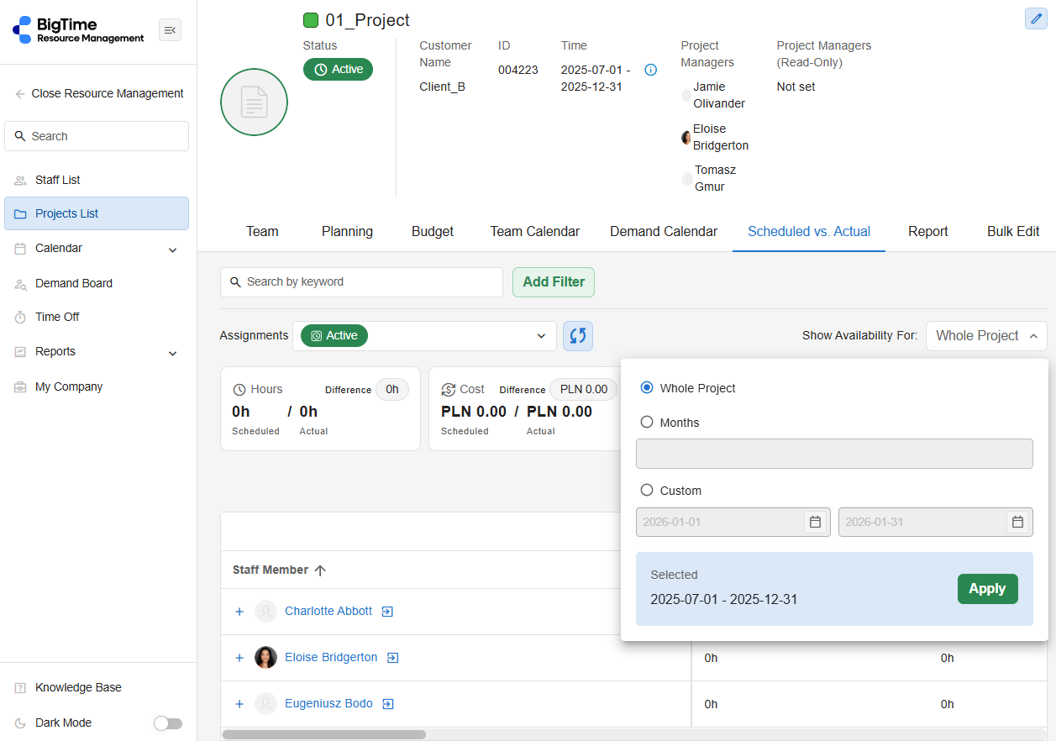Toggle Dark Mode switch
This screenshot has height=741, width=1056.
coord(167,723)
